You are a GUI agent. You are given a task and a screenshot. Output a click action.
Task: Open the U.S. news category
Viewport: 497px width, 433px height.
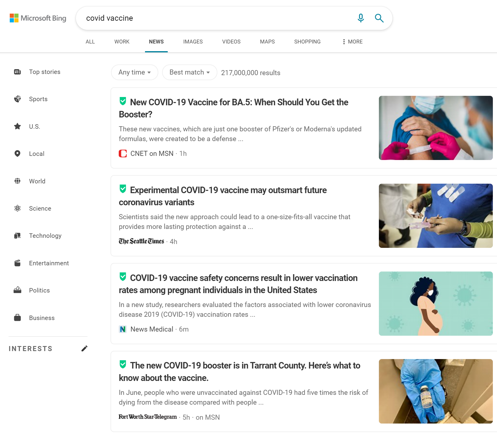point(35,127)
